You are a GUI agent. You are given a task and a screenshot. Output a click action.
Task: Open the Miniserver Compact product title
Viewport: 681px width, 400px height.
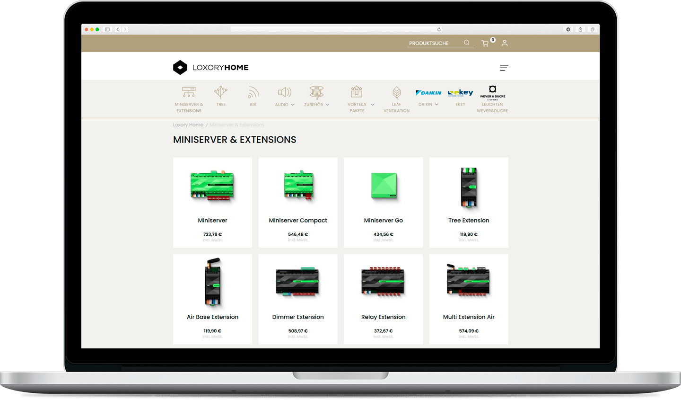point(298,220)
